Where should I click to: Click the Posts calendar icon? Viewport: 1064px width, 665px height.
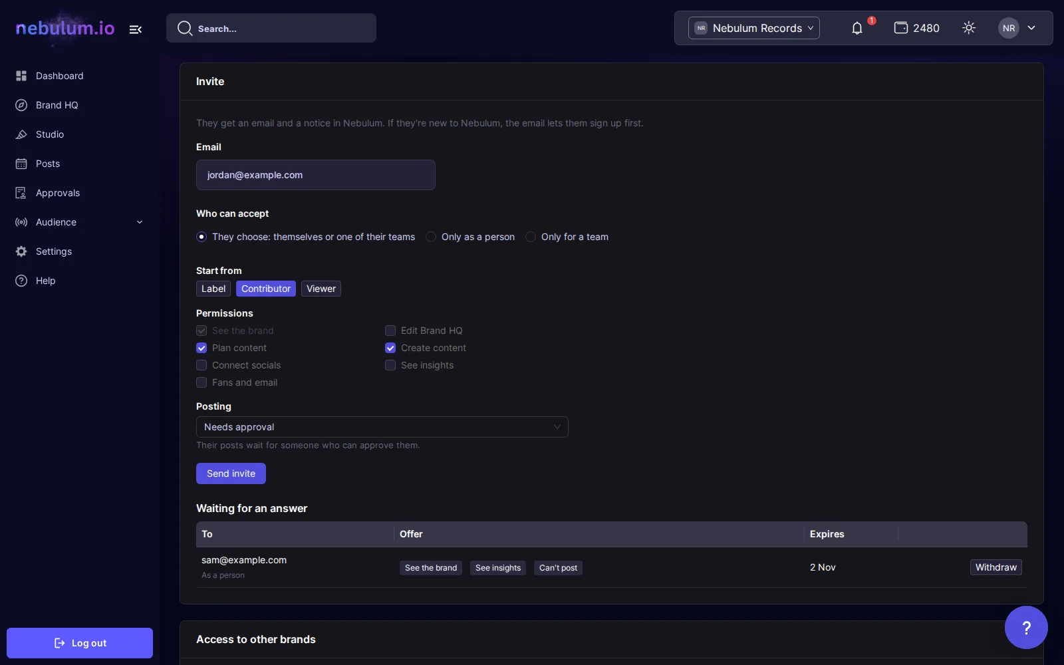21,164
